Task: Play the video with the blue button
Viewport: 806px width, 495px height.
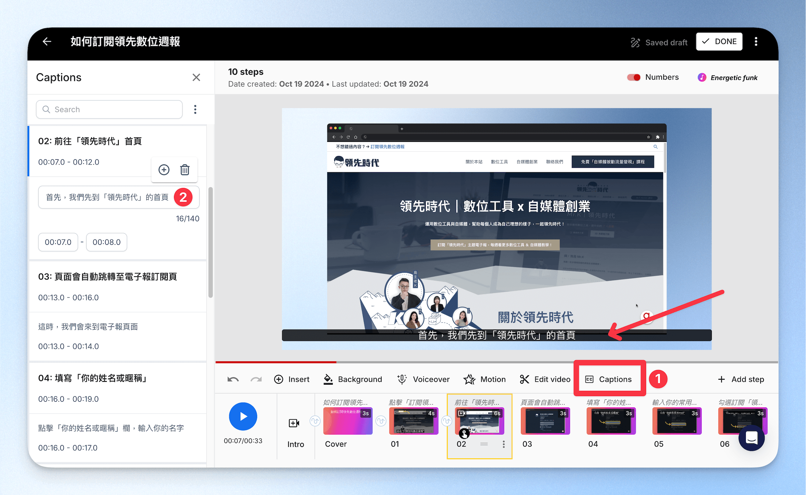Action: pyautogui.click(x=243, y=416)
